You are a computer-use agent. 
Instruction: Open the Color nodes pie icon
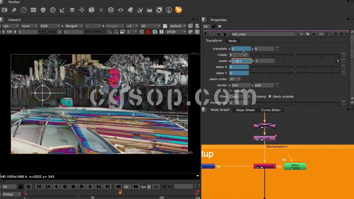point(43,10)
